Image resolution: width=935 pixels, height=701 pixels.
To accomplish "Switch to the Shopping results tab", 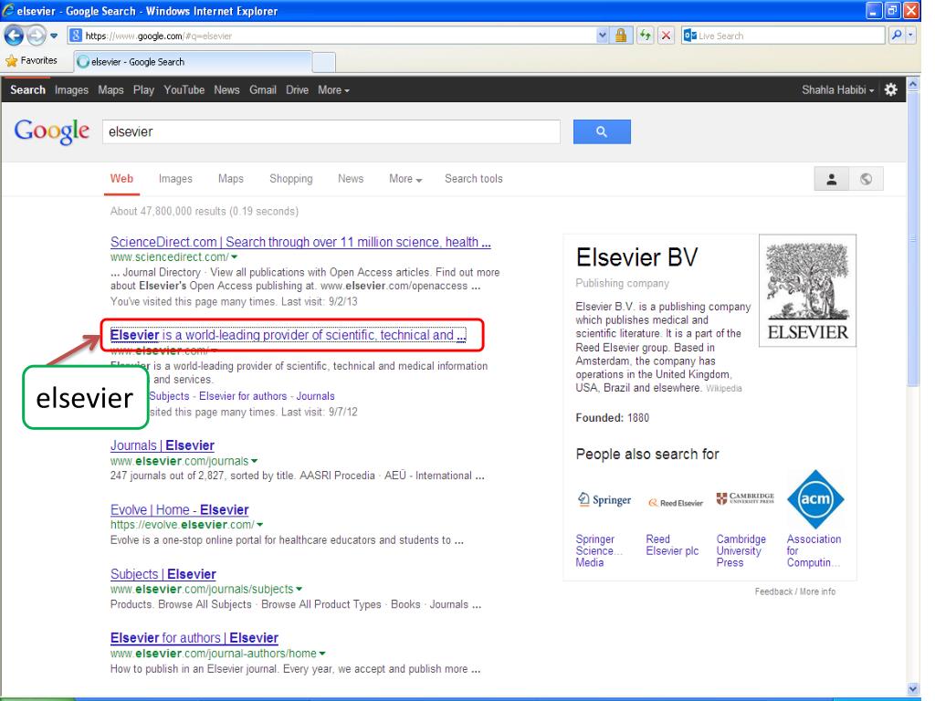I will coord(291,179).
